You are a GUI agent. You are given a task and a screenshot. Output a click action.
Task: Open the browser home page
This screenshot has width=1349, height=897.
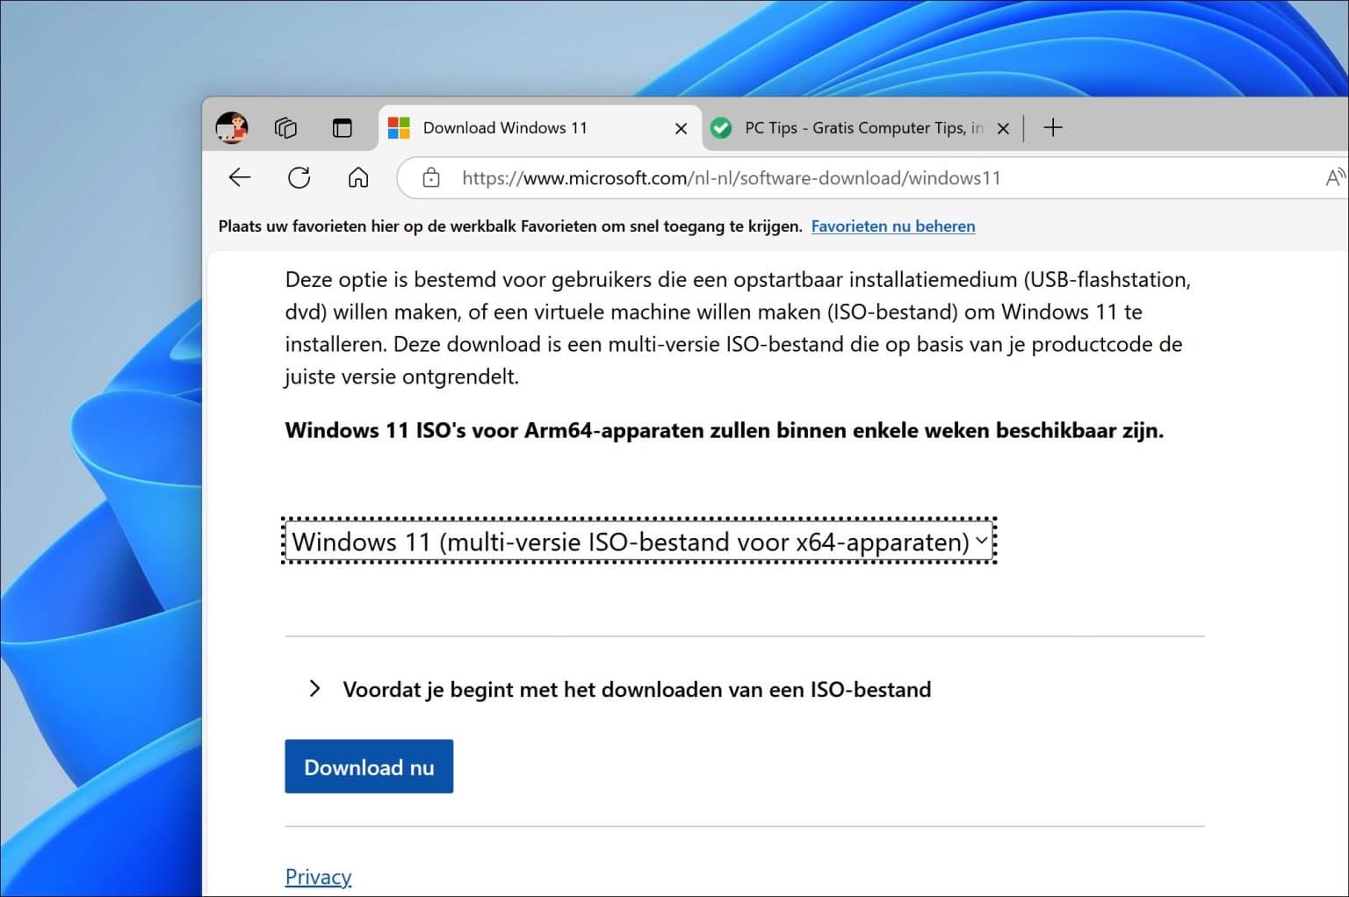pos(357,177)
